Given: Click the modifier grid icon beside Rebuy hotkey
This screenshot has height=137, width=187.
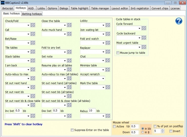Looking at the screenshot, I should (x=108, y=116).
